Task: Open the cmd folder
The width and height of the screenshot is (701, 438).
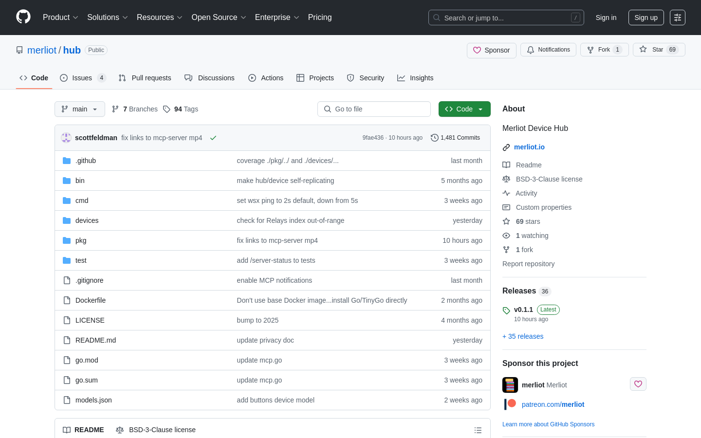Action: click(82, 201)
